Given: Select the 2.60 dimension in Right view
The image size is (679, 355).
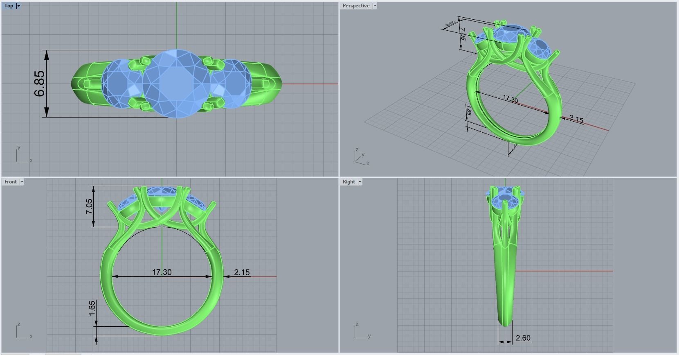Looking at the screenshot, I should click(x=523, y=338).
